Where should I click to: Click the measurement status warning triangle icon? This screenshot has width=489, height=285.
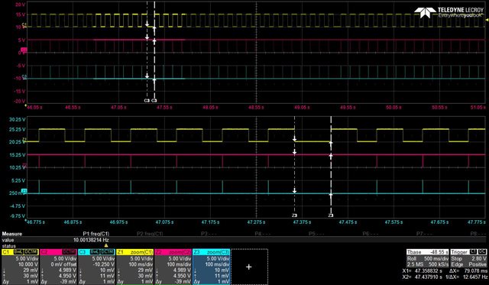click(106, 246)
